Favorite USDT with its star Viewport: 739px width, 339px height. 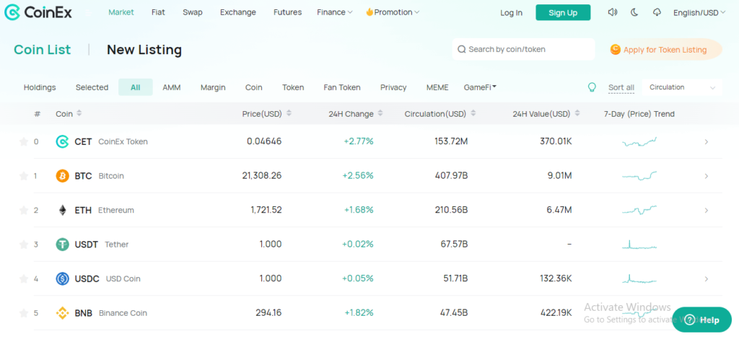24,245
